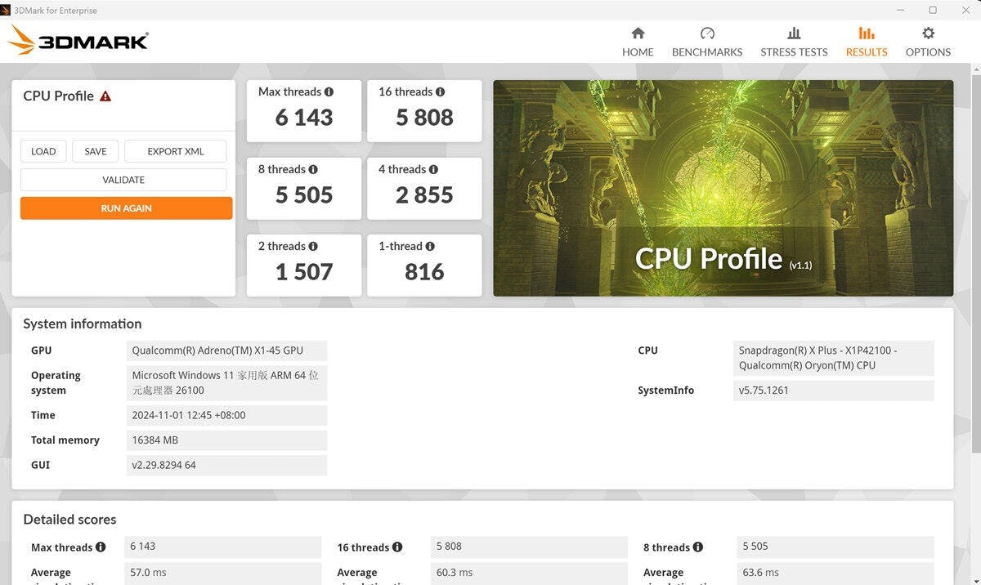Viewport: 981px width, 585px height.
Task: Click the SystemInfo version v5.75.1261
Action: (833, 391)
